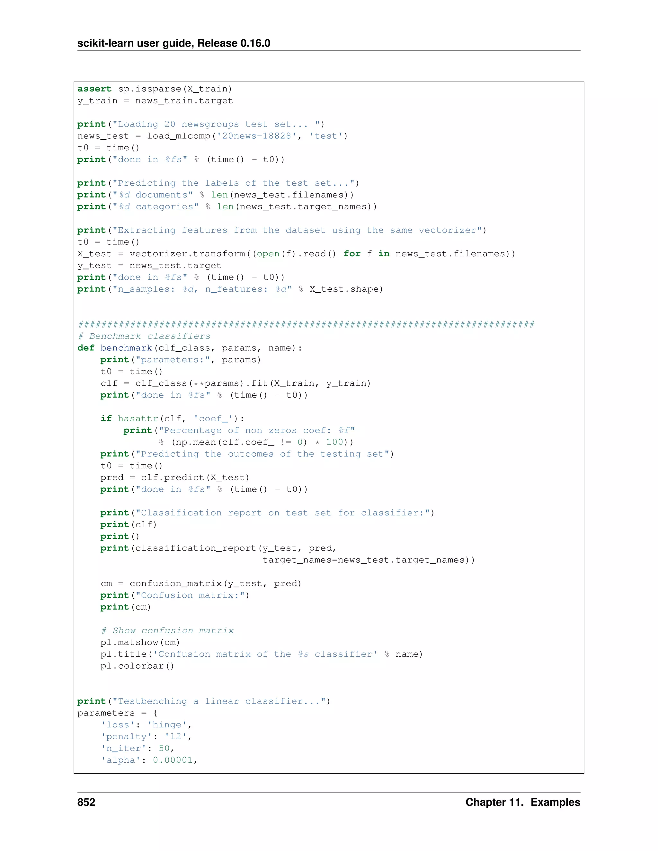Click the line 'pl.colorbar()'
Screen dimensions: 658x851
(137, 666)
